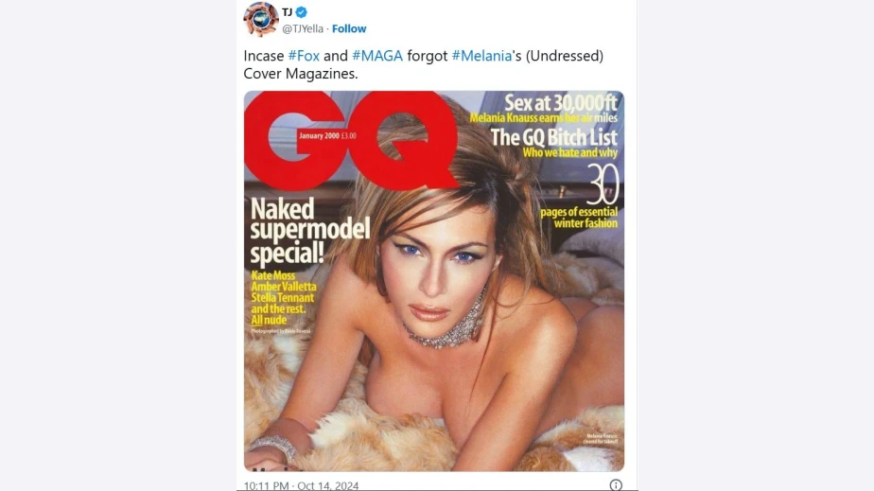Open the info icon below the image

[x=616, y=485]
